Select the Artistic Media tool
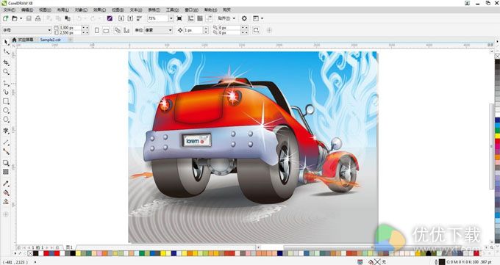 [x=6, y=92]
